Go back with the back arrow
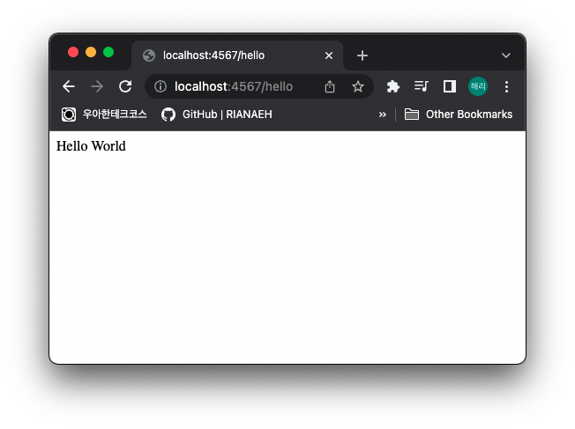Screen dimensions: 575x429 point(69,87)
